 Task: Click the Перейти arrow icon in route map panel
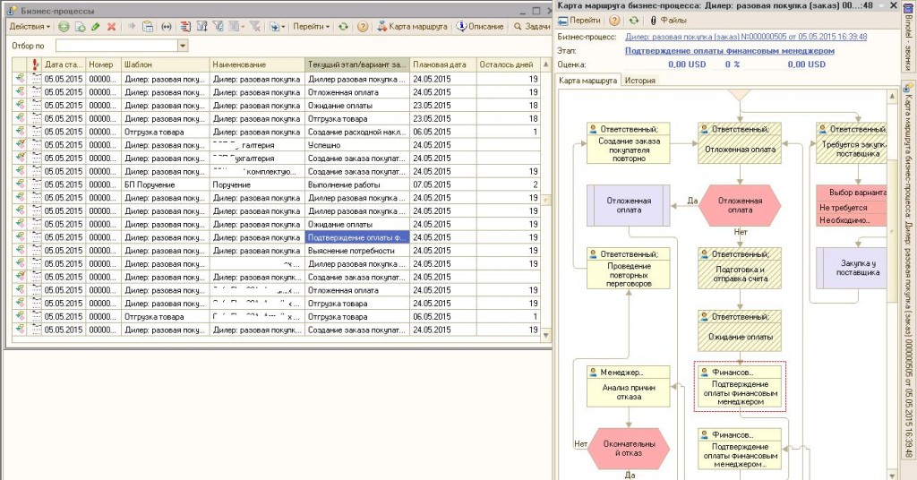click(562, 21)
